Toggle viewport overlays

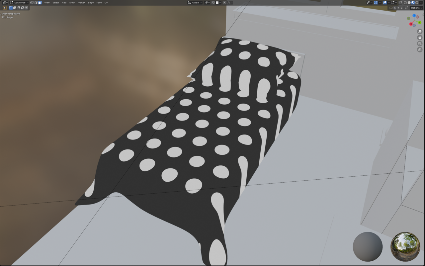point(385,3)
